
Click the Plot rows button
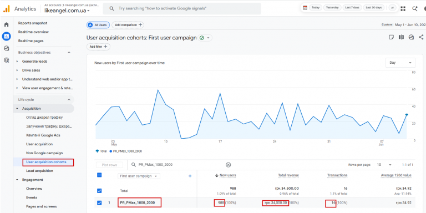[x=109, y=165]
